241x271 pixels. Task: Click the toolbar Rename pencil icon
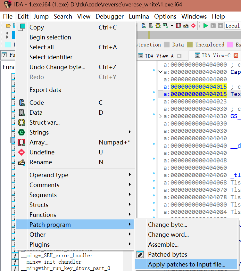coord(186,26)
